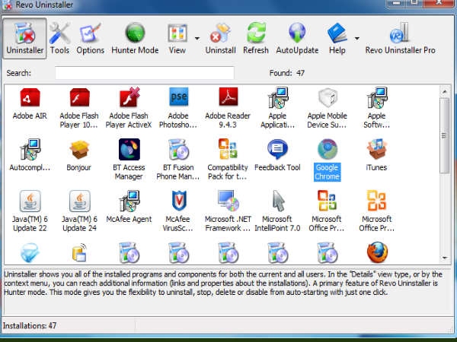Activate Hunter Mode
The height and width of the screenshot is (342, 457).
click(x=135, y=39)
